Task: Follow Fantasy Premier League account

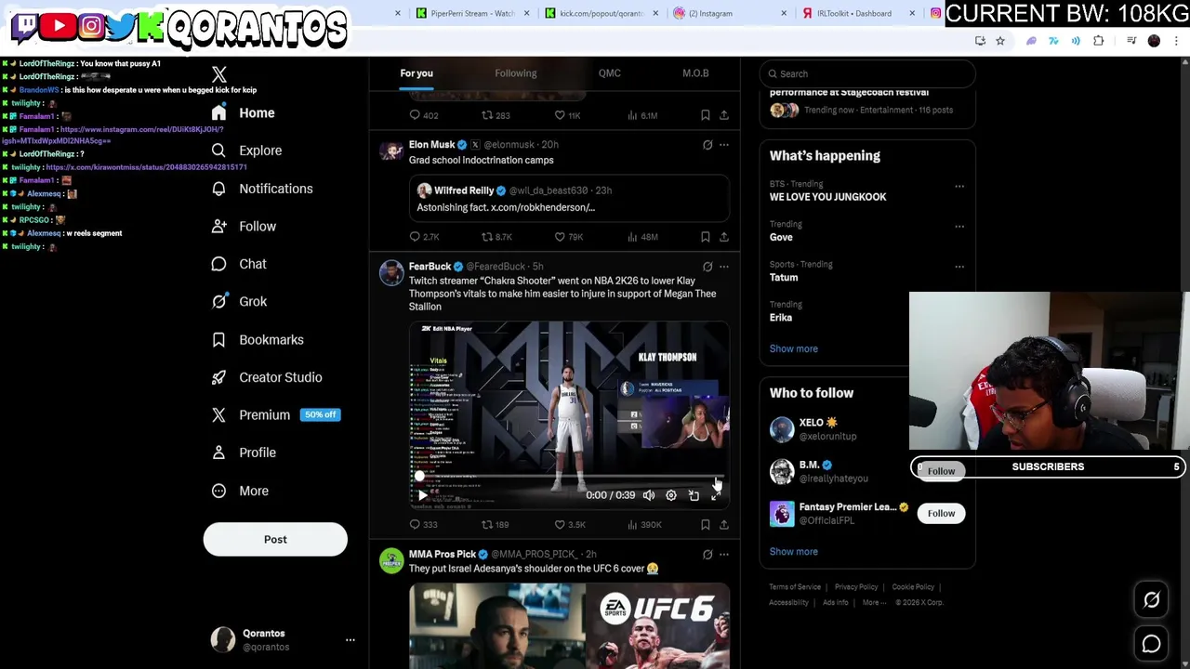Action: [941, 513]
